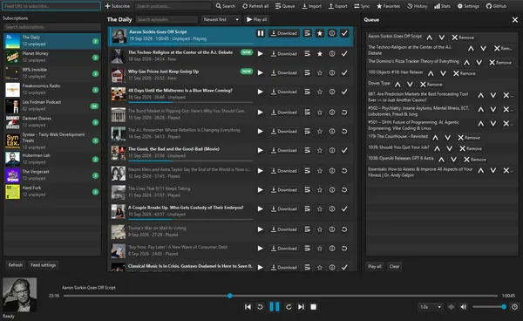Image resolution: width=523 pixels, height=321 pixels.
Task: Download the Why Gas Prices episode
Action: click(x=284, y=72)
